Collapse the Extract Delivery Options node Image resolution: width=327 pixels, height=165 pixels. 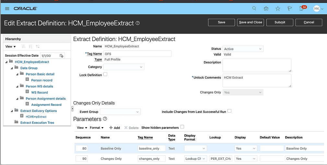(x=12, y=111)
